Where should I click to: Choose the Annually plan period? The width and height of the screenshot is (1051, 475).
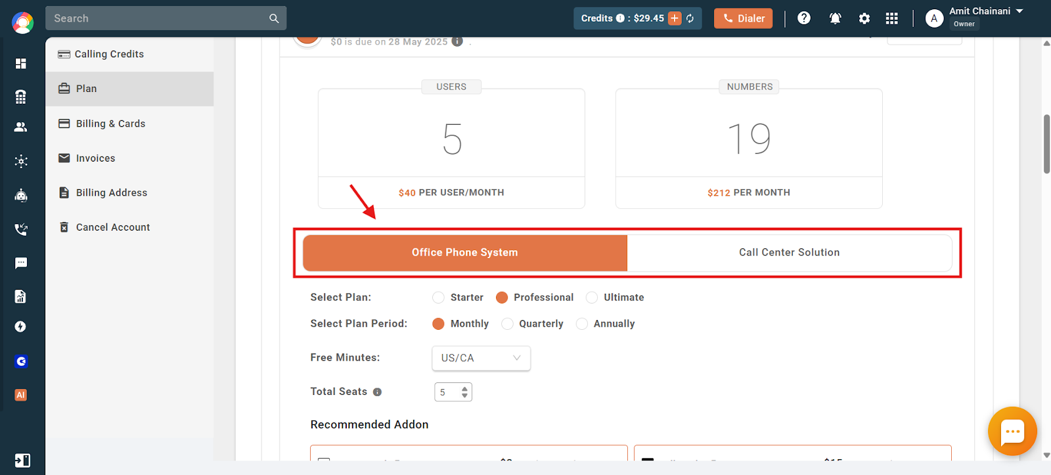[582, 324]
